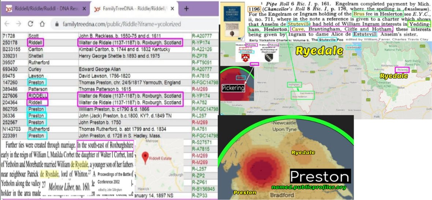Open haplogroup R-A751 link
This screenshot has width=432, height=200.
point(200,129)
